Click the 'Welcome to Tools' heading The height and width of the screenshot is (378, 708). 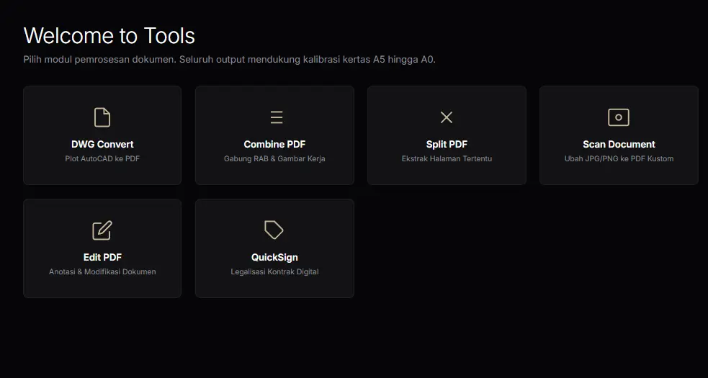coord(109,36)
